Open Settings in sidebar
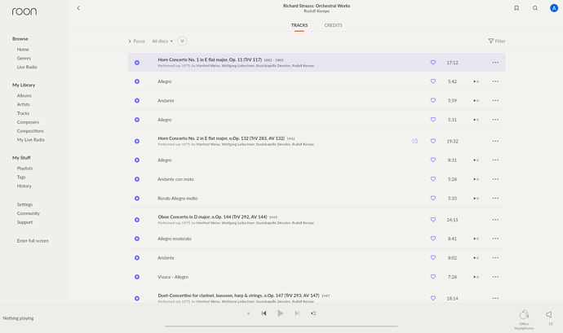Screen dimensions: 563x333 pyautogui.click(x=24, y=204)
